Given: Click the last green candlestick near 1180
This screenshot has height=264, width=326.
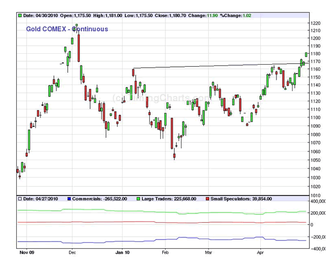Looking at the screenshot, I should coord(306,54).
